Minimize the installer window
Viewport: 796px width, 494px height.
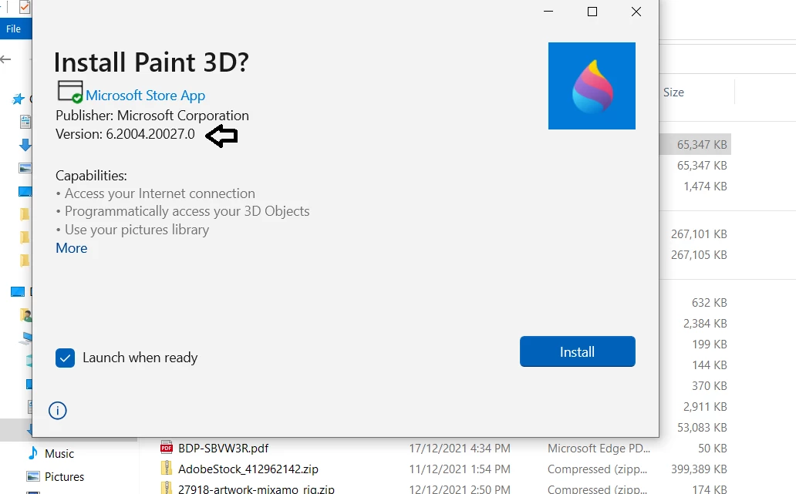(x=548, y=12)
